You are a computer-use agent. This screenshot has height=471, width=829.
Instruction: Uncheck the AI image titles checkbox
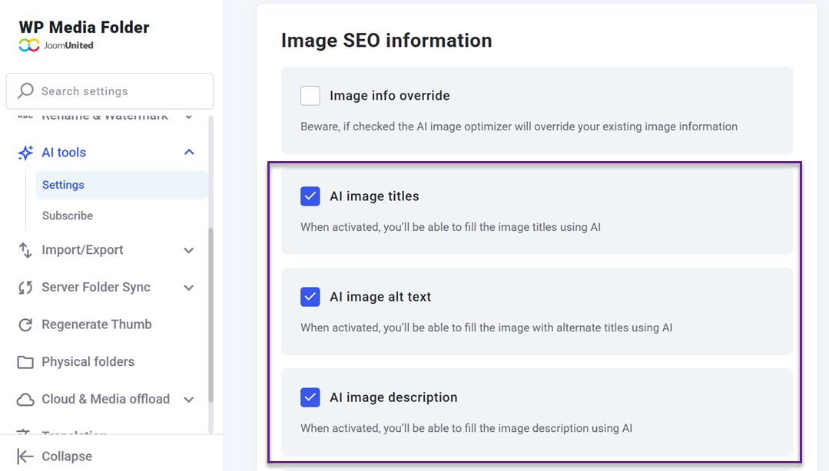pos(310,196)
